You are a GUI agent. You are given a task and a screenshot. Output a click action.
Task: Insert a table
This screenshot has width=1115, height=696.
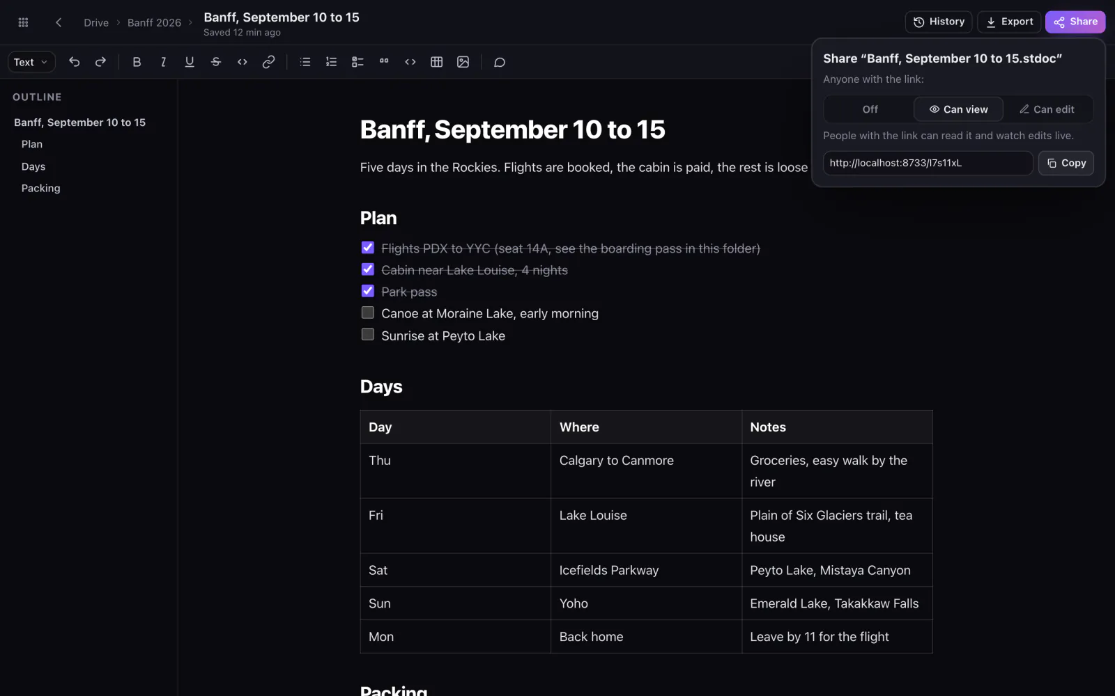pyautogui.click(x=437, y=62)
